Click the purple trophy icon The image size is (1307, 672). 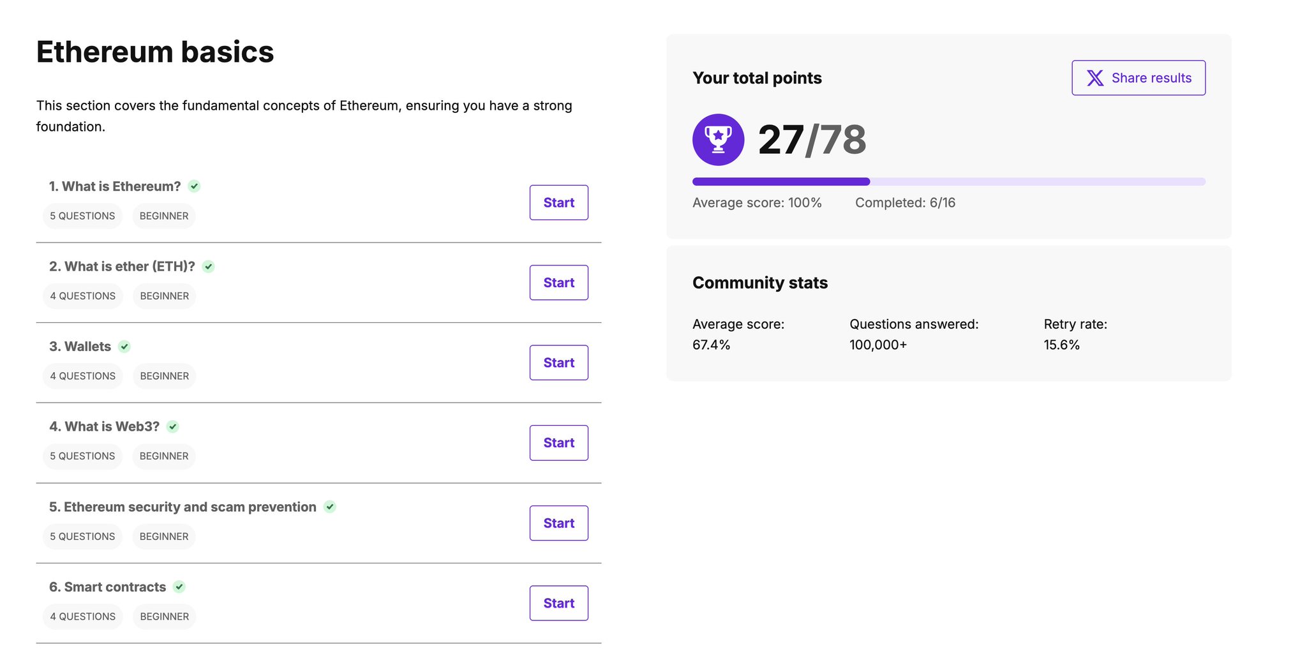tap(718, 140)
